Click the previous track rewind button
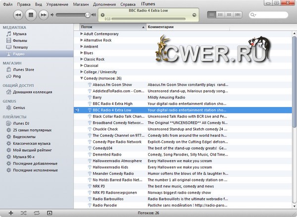 18,15
